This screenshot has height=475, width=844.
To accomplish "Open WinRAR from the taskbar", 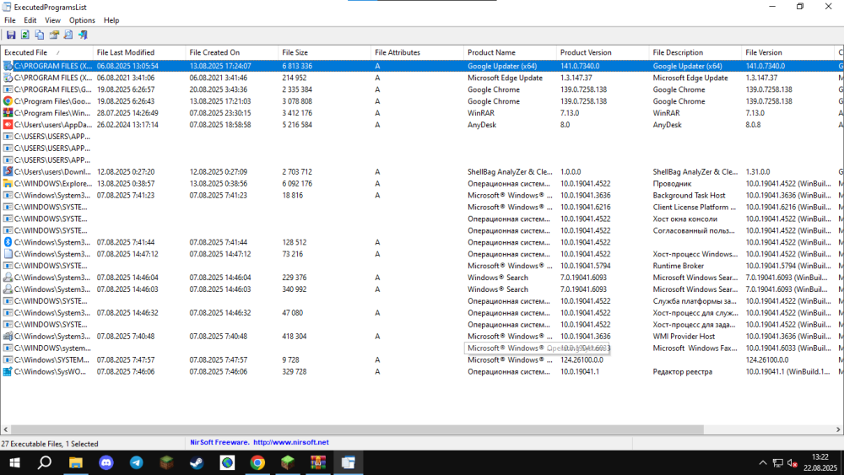I will point(318,462).
